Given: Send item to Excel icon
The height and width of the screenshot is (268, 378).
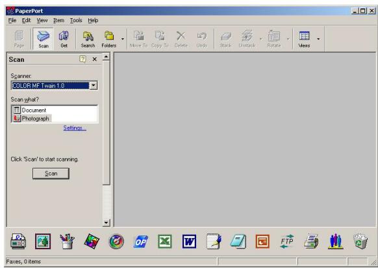Looking at the screenshot, I should tap(165, 241).
